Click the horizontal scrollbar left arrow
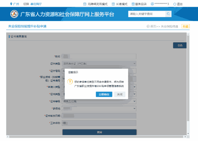The height and width of the screenshot is (141, 198). [8, 137]
